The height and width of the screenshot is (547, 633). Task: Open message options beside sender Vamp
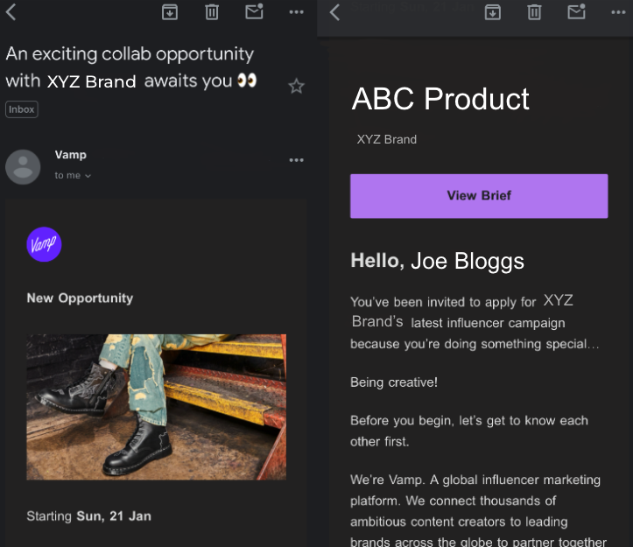(x=296, y=160)
